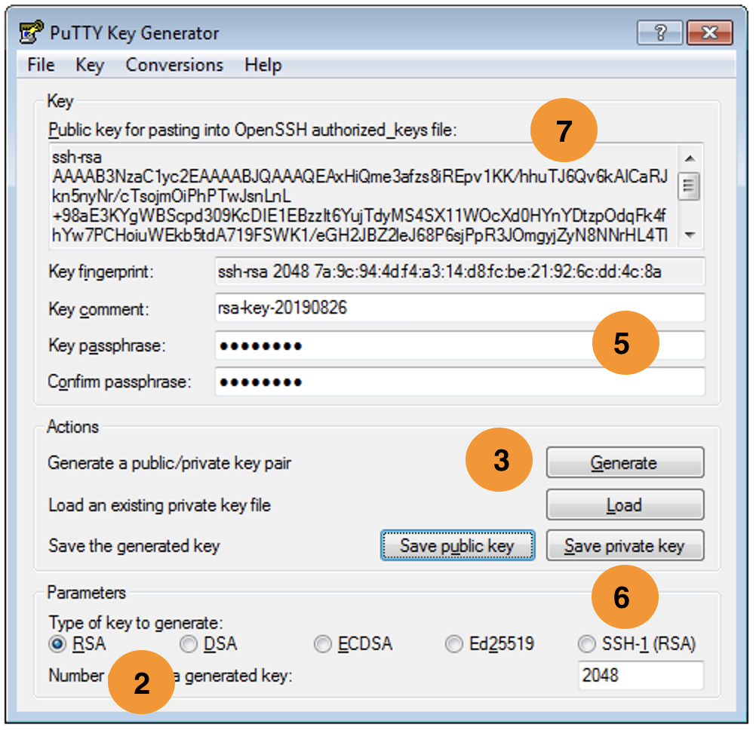Click the 'Key passphrase:' label
756x730 pixels.
click(106, 345)
